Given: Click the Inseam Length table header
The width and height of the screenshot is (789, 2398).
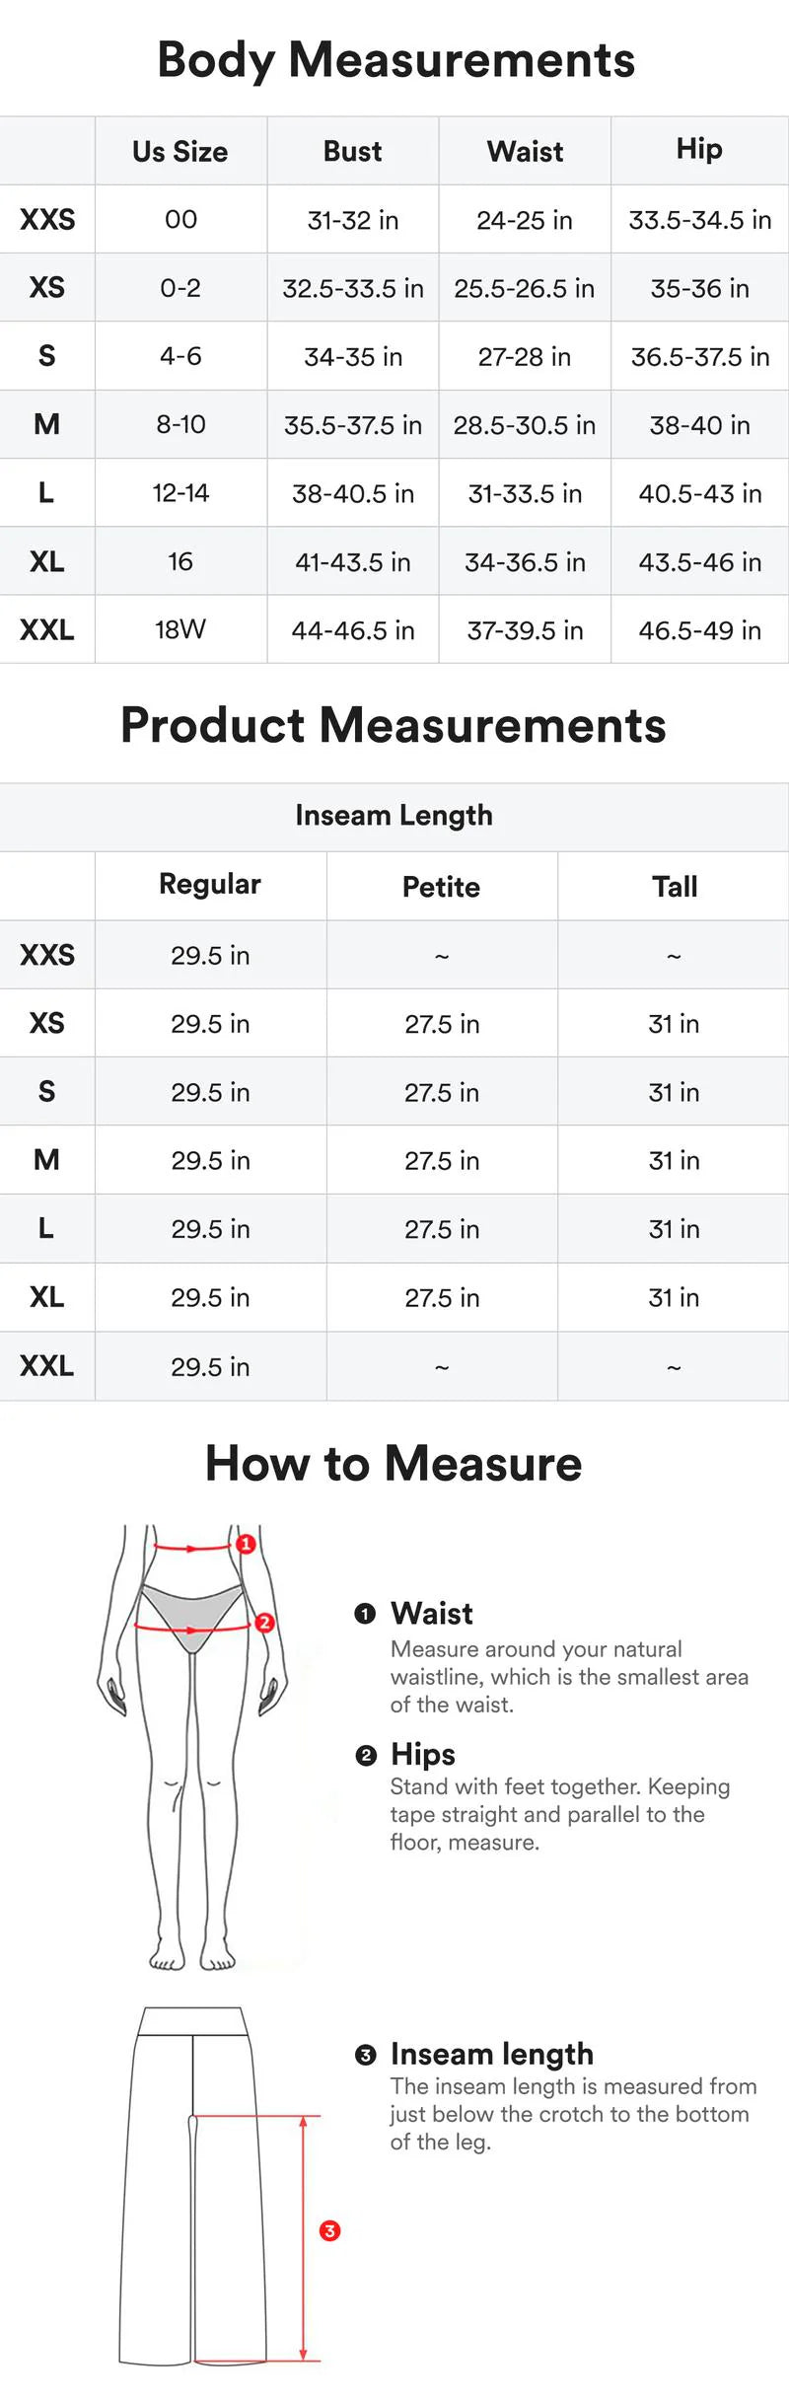Looking at the screenshot, I should click(x=394, y=816).
